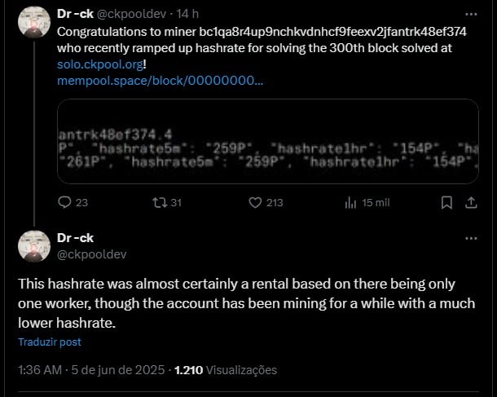The width and height of the screenshot is (497, 397).
Task: Open replies via the comment icon
Action: click(x=64, y=202)
